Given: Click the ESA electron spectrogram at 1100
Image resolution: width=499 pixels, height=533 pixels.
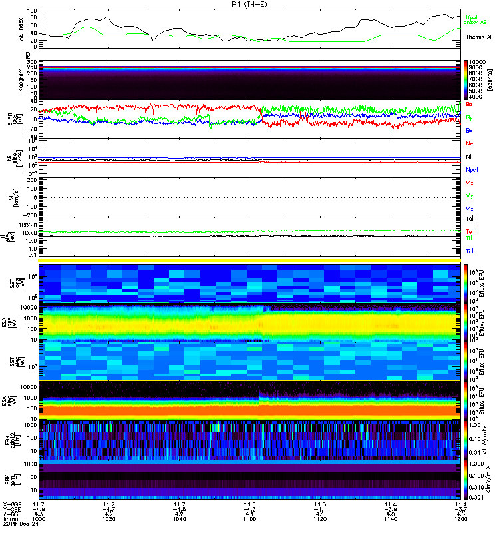Looking at the screenshot, I should coord(249,400).
